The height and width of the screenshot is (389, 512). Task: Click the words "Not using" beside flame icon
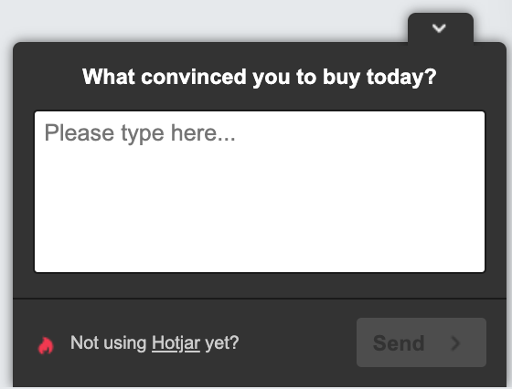[x=109, y=343]
